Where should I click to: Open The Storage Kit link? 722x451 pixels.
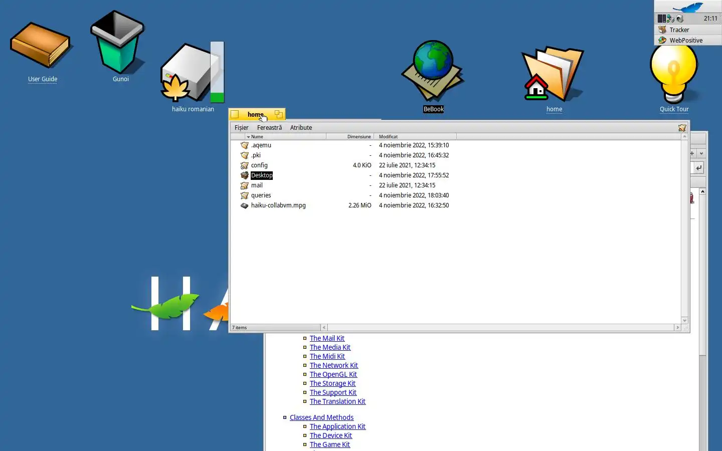click(x=332, y=383)
